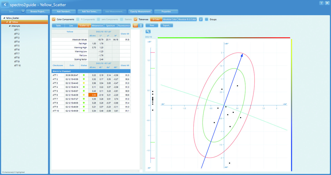Click Browse Project button
The height and width of the screenshot is (175, 331).
coord(38,12)
